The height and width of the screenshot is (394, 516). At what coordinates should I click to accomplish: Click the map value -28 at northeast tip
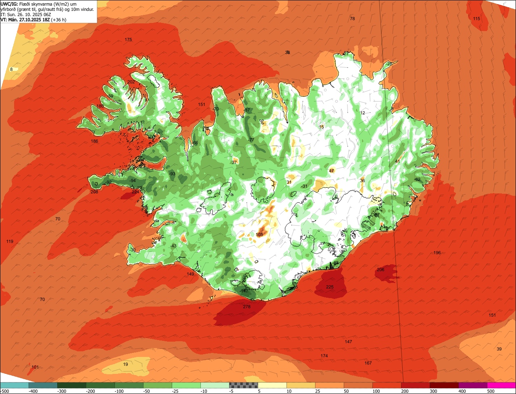389,64
